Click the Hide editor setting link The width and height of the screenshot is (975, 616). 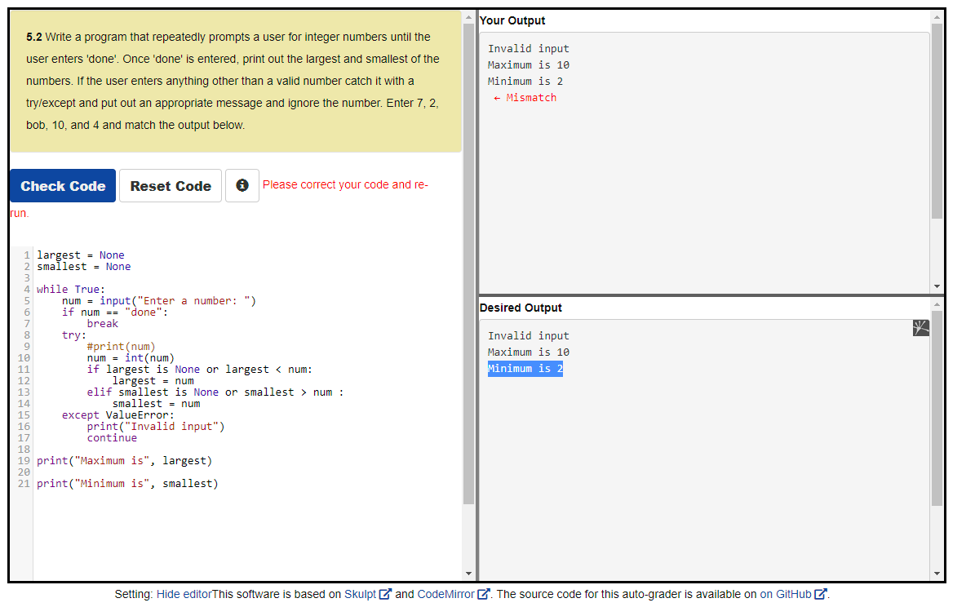(x=184, y=594)
